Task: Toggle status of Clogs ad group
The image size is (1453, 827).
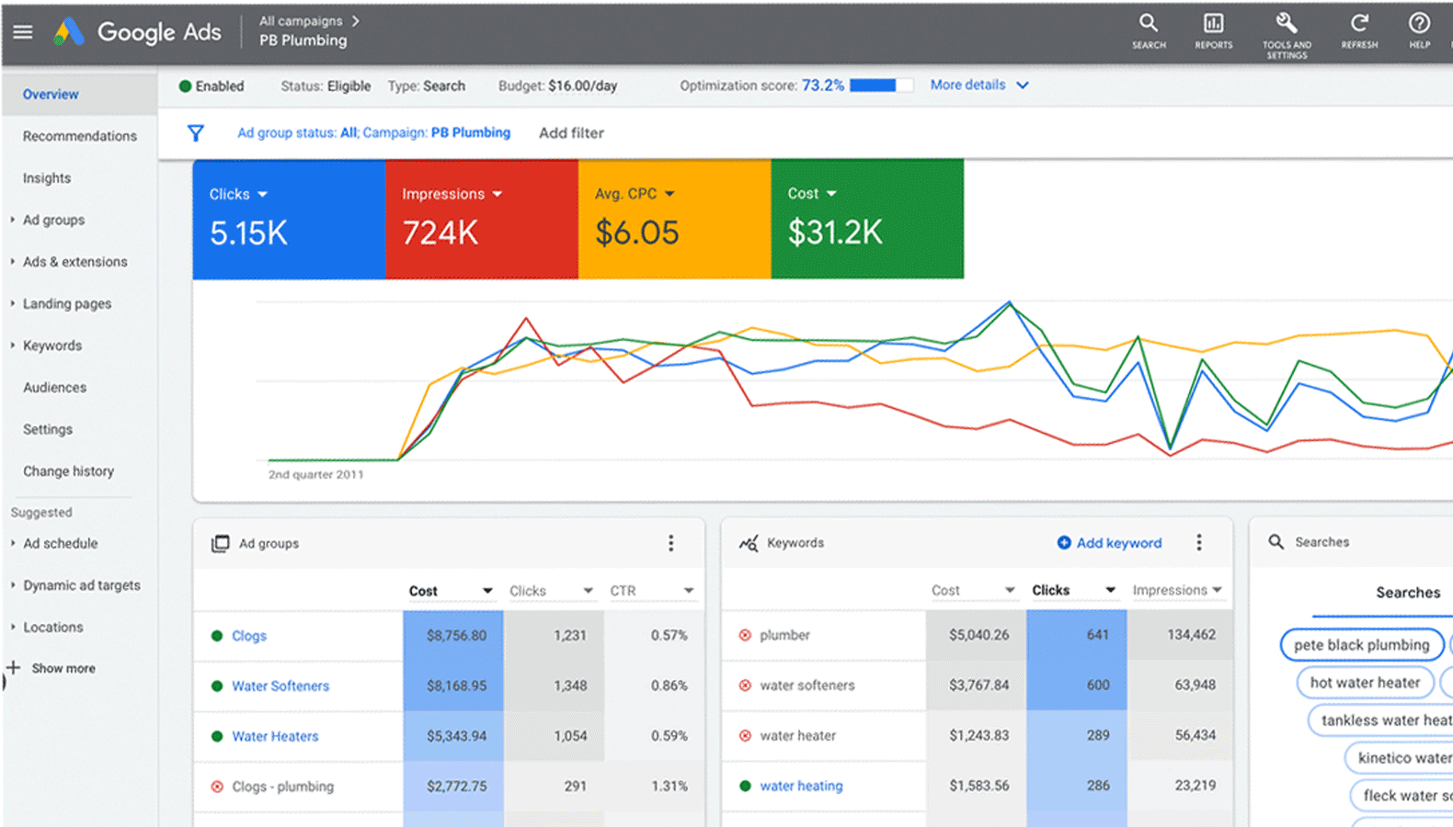Action: (x=217, y=636)
